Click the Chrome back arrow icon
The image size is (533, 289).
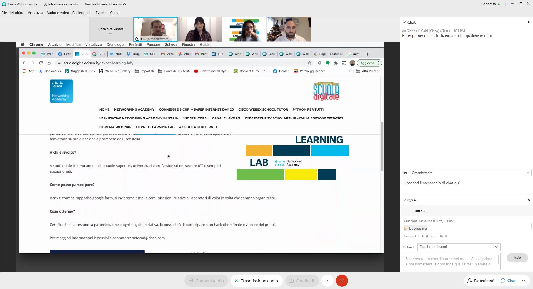(x=24, y=63)
